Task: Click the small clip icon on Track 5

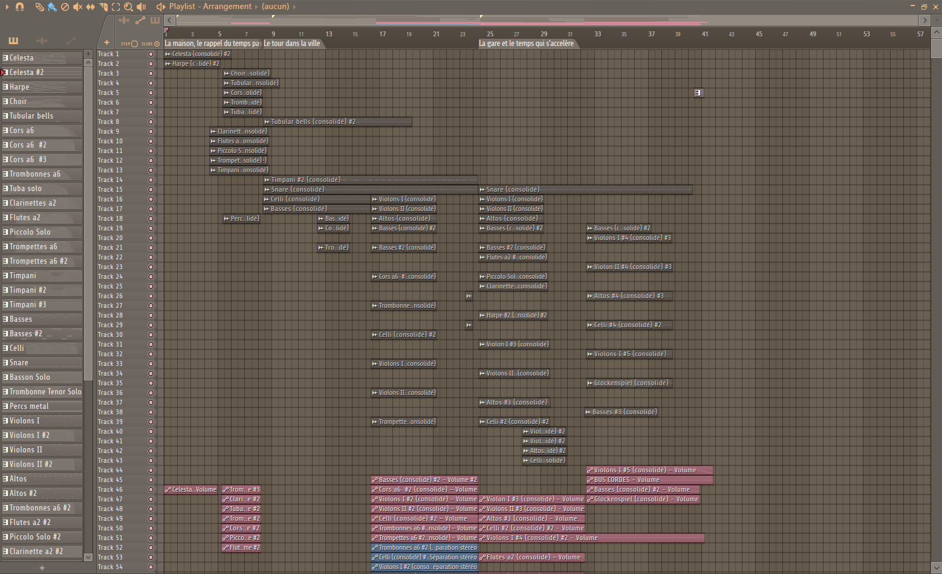Action: pyautogui.click(x=698, y=93)
